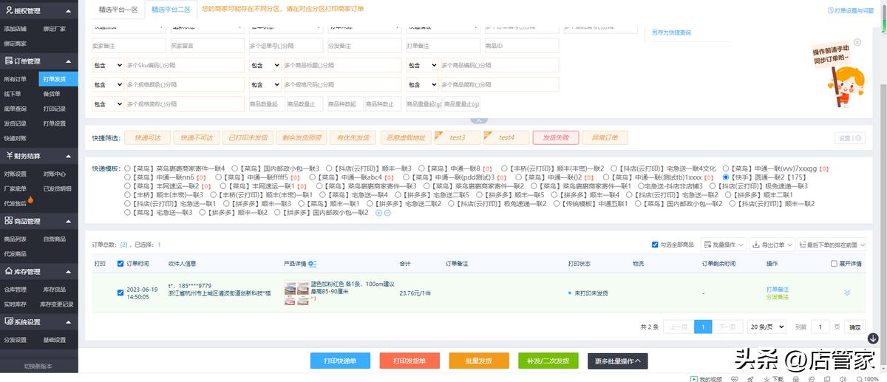Open the 20条/页 page size dropdown
The height and width of the screenshot is (382, 887).
pyautogui.click(x=766, y=327)
